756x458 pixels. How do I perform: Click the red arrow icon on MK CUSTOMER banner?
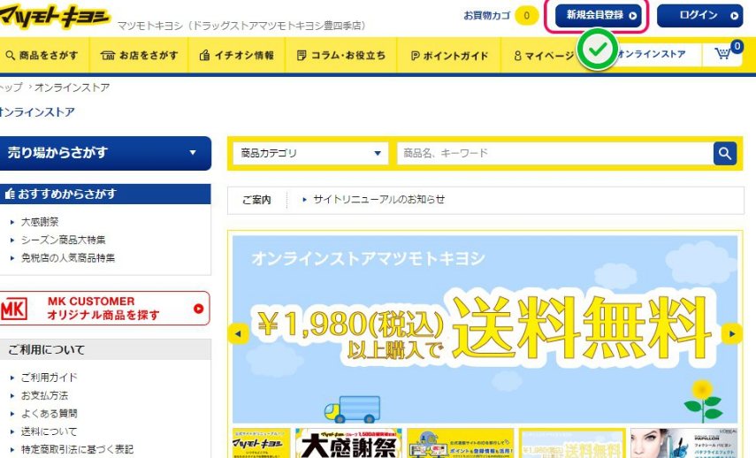(x=199, y=309)
